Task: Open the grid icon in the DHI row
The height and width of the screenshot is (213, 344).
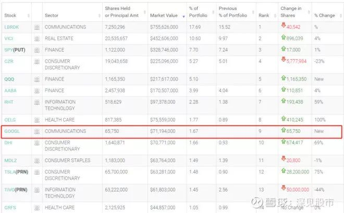Action: [x=37, y=143]
